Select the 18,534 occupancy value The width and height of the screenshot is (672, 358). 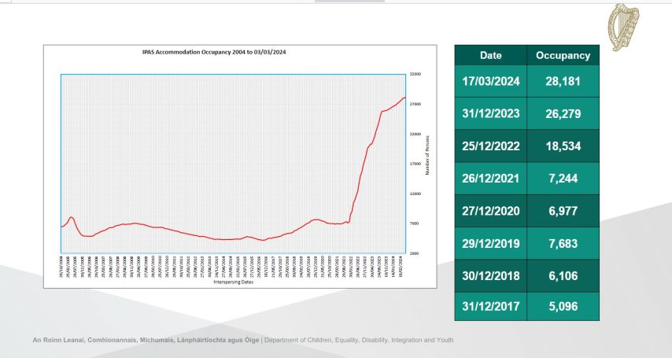(563, 146)
